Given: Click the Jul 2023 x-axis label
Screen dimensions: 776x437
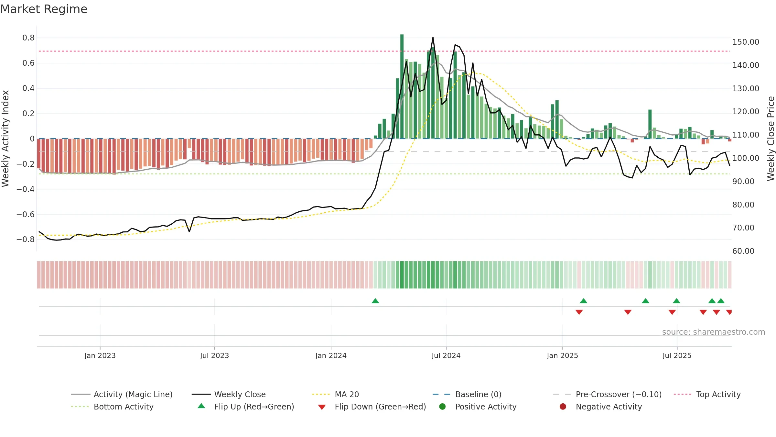Looking at the screenshot, I should (x=214, y=356).
